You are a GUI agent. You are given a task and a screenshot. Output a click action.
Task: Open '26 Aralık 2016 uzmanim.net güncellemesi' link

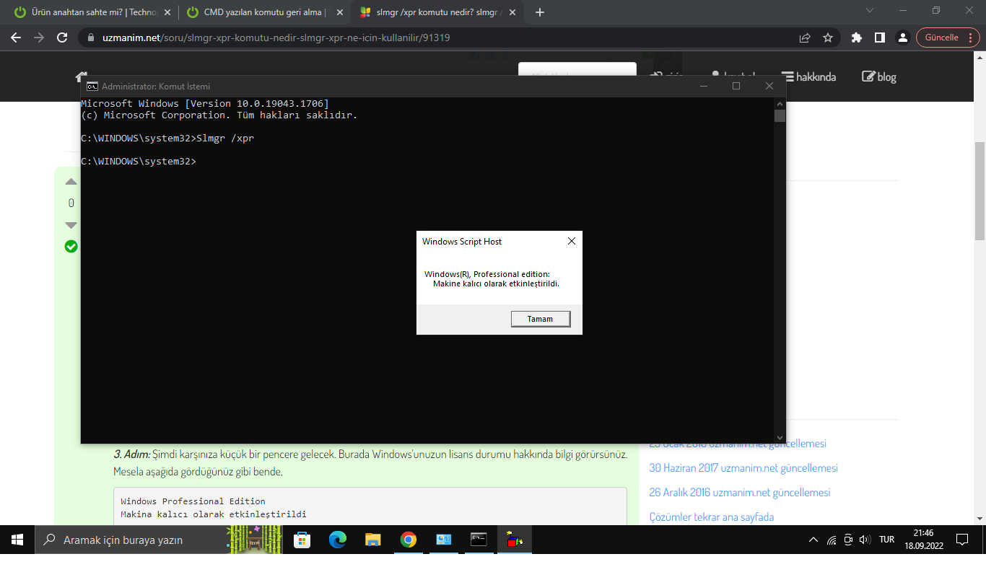(740, 493)
